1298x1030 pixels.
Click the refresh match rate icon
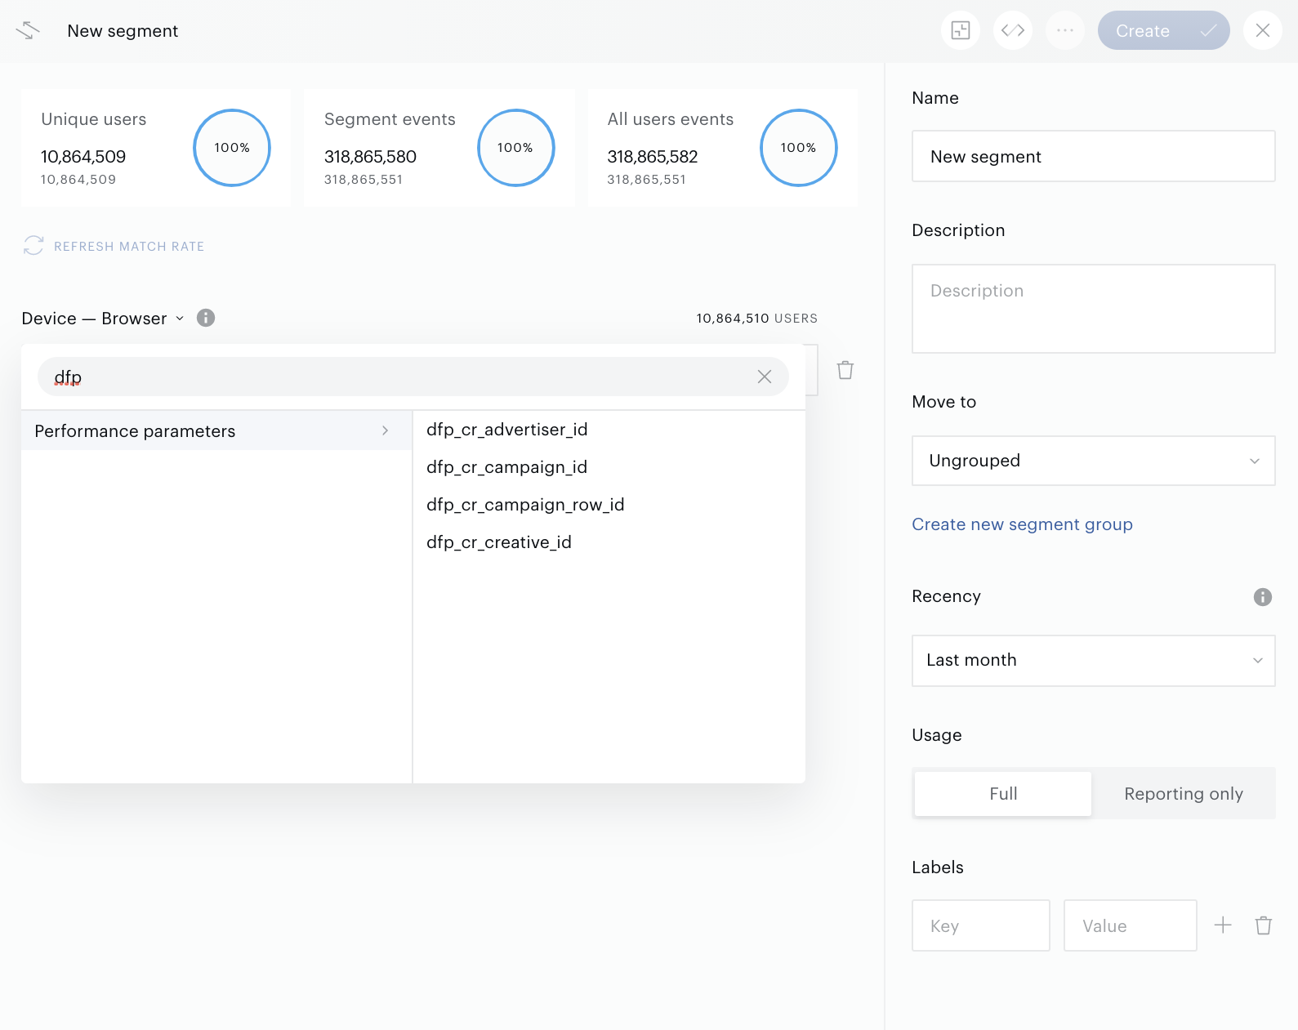coord(33,245)
